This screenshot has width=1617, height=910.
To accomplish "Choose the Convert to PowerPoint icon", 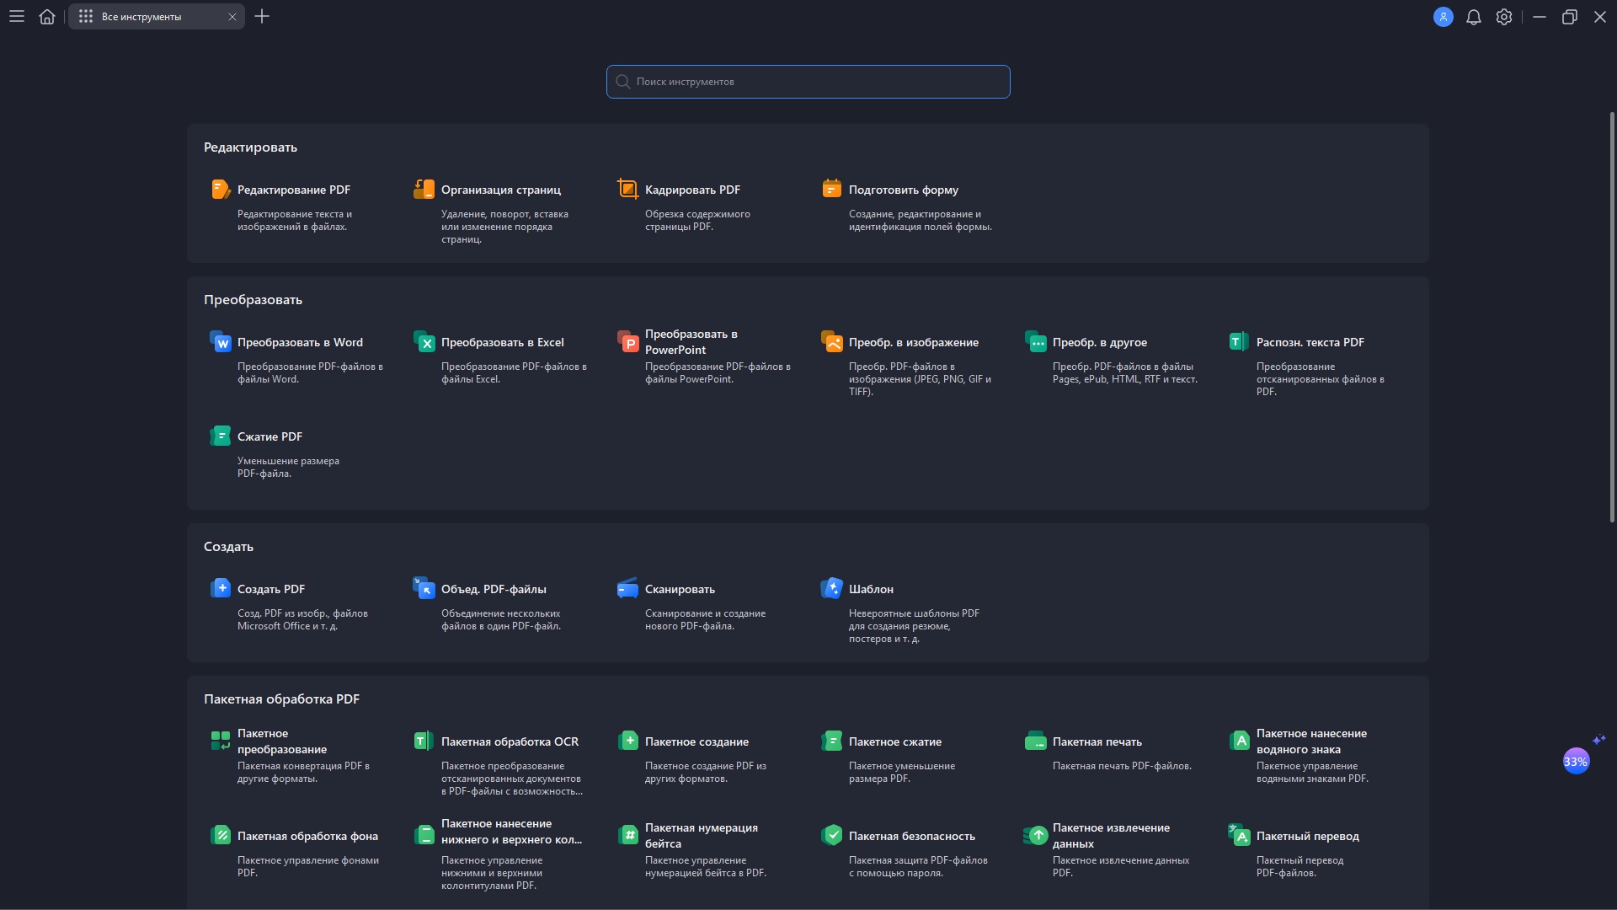I will [627, 342].
